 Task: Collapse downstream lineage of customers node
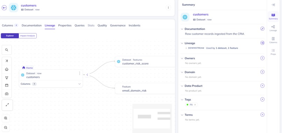(x=87, y=75)
